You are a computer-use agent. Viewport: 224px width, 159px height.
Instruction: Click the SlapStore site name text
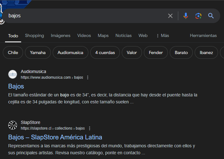(30, 123)
